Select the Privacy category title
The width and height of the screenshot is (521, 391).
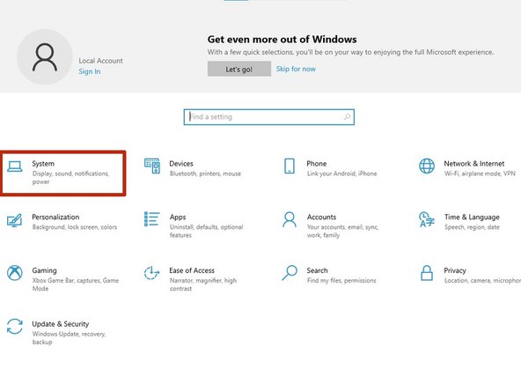tap(455, 270)
